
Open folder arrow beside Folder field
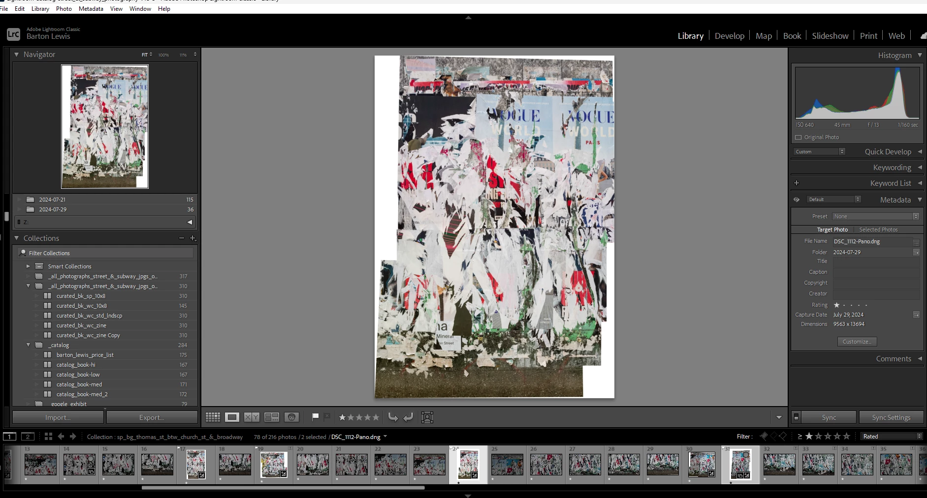916,252
